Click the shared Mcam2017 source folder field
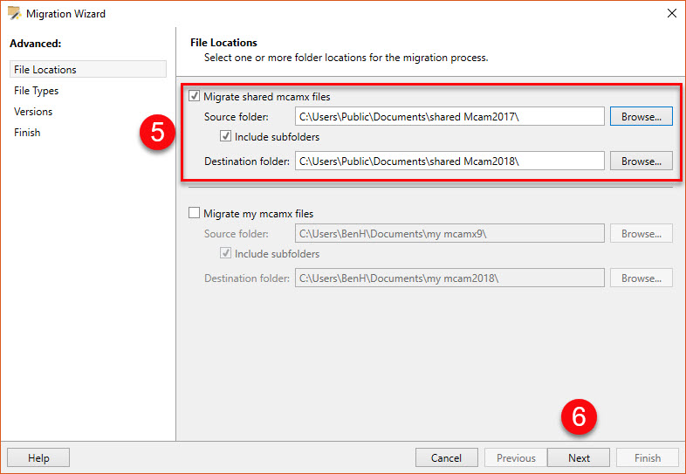Viewport: 686px width, 474px height. tap(449, 116)
